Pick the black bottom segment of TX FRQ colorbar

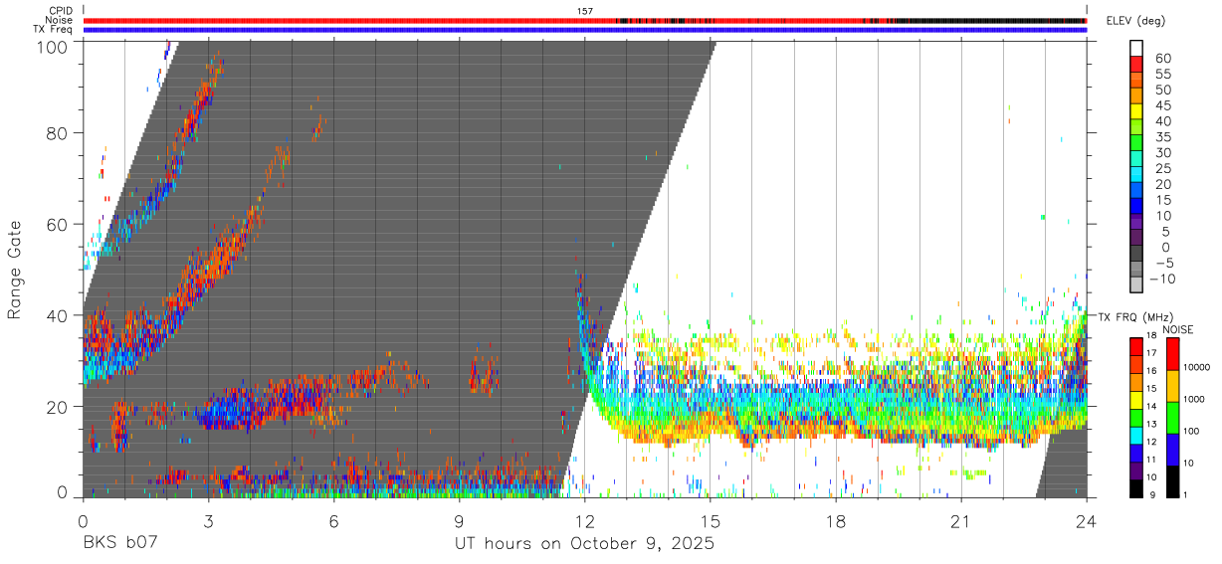tap(1136, 488)
